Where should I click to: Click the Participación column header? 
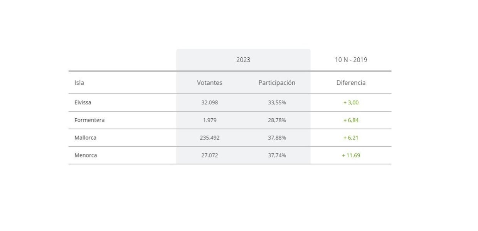click(x=277, y=83)
